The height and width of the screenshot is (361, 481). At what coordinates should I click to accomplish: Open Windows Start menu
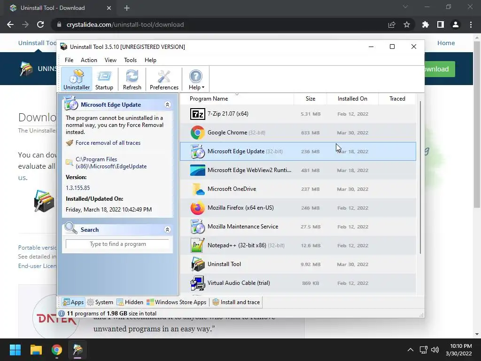point(15,350)
